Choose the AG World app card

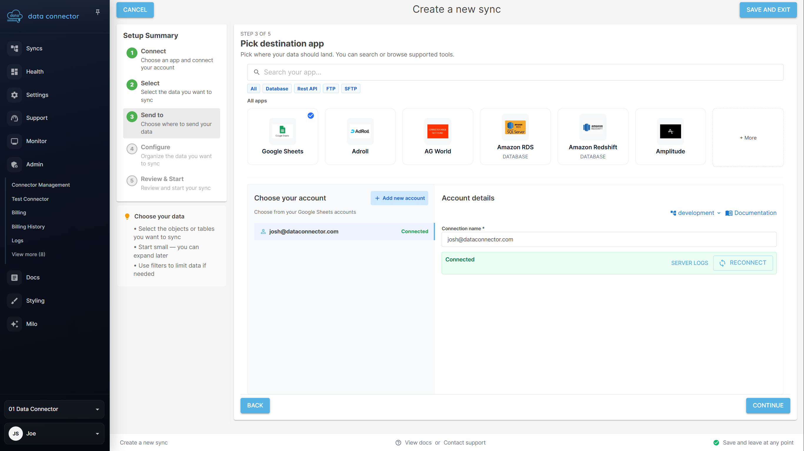(x=438, y=137)
